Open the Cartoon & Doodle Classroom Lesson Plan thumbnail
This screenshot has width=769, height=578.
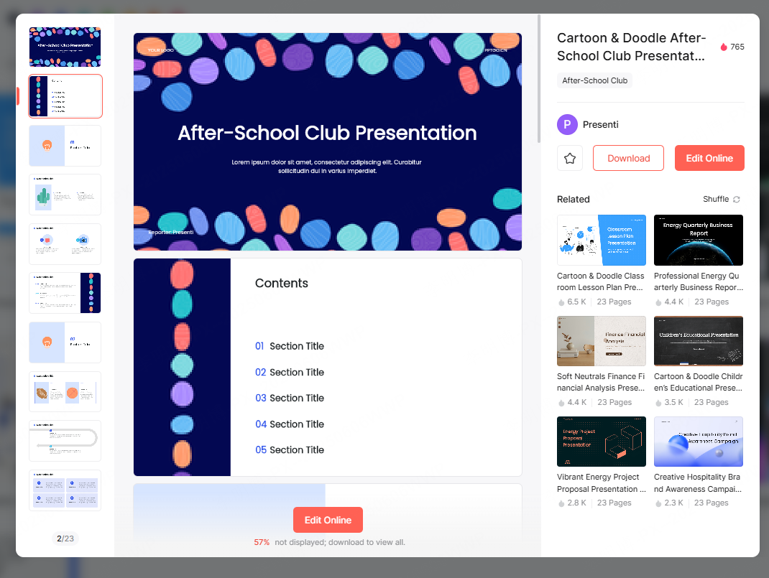pos(601,240)
